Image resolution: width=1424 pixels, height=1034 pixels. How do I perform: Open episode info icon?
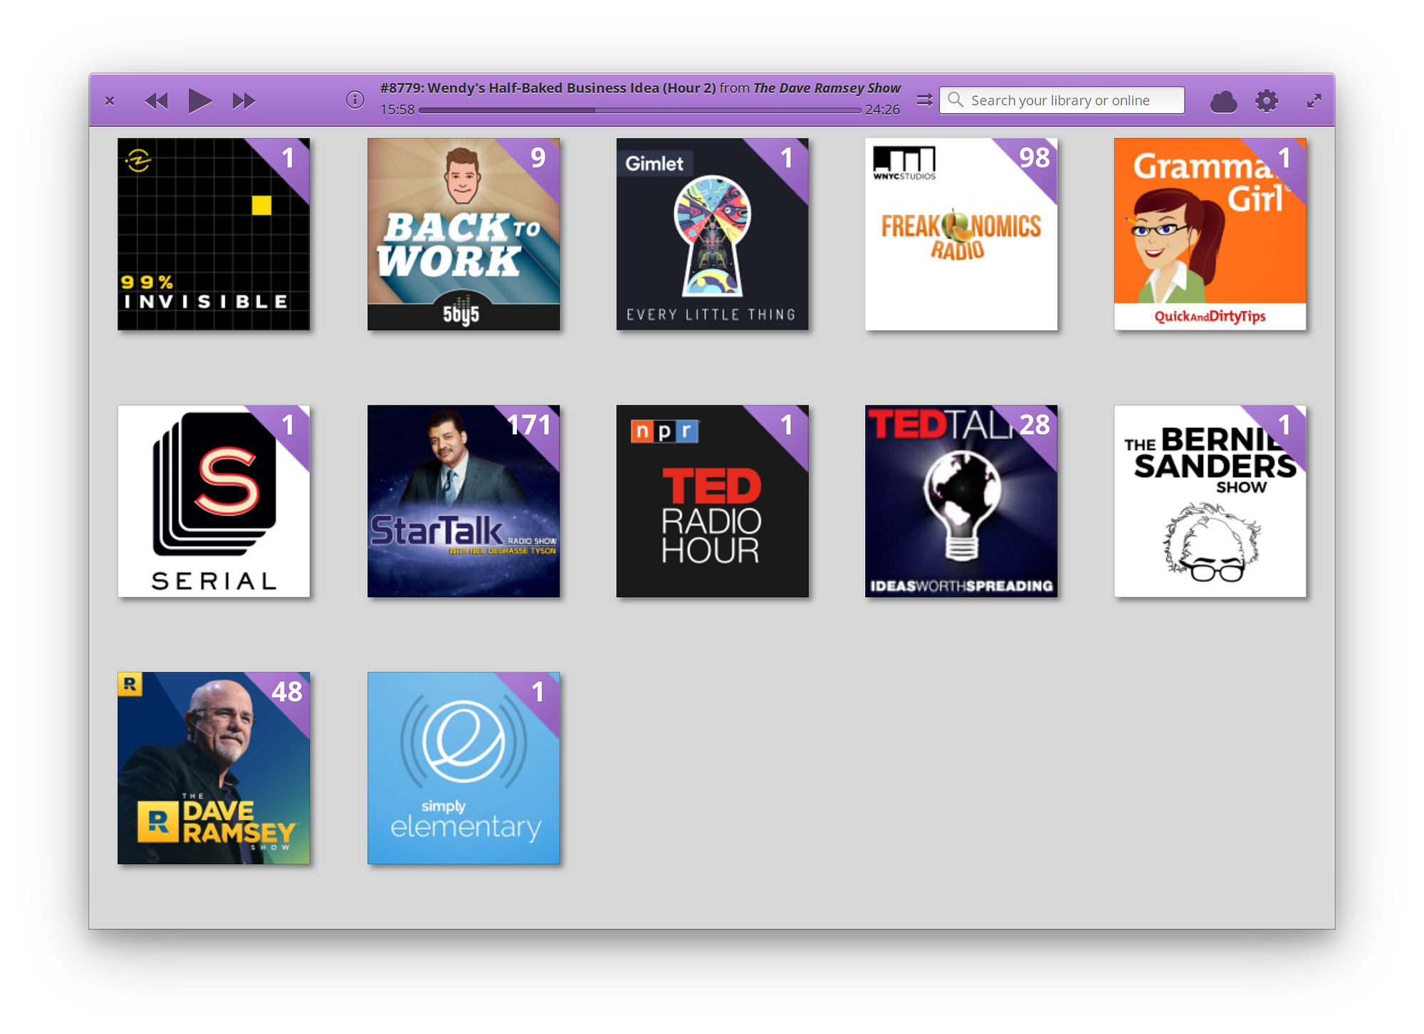point(355,100)
